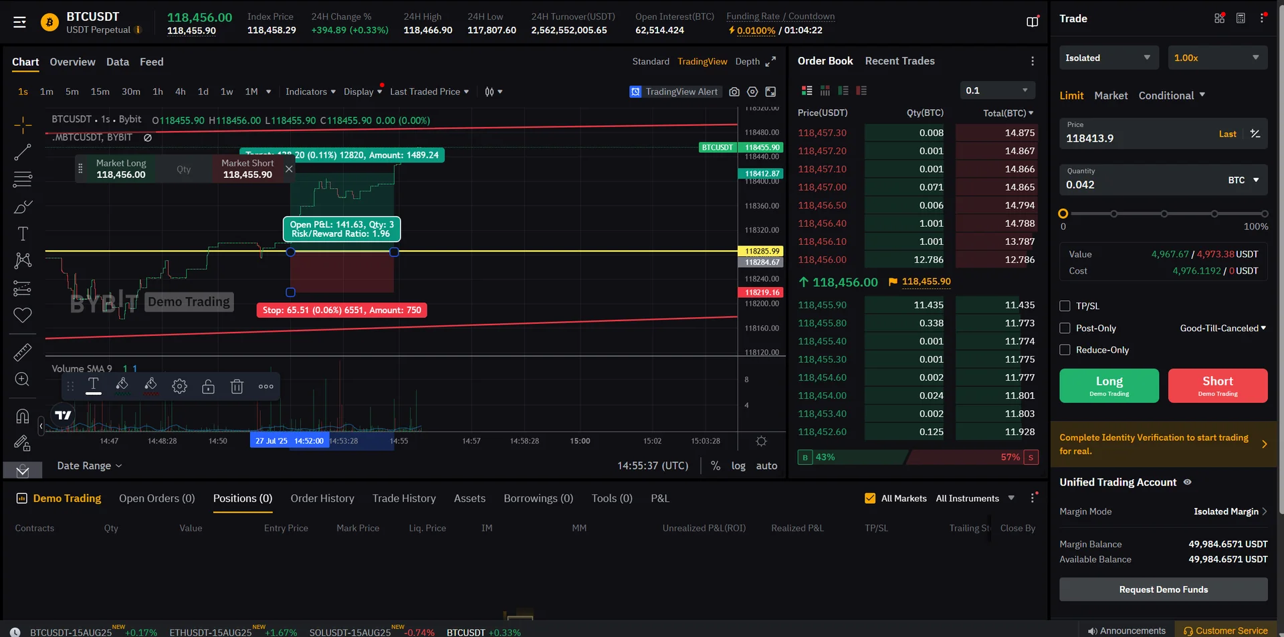
Task: Activate the zoom in tool
Action: [22, 379]
